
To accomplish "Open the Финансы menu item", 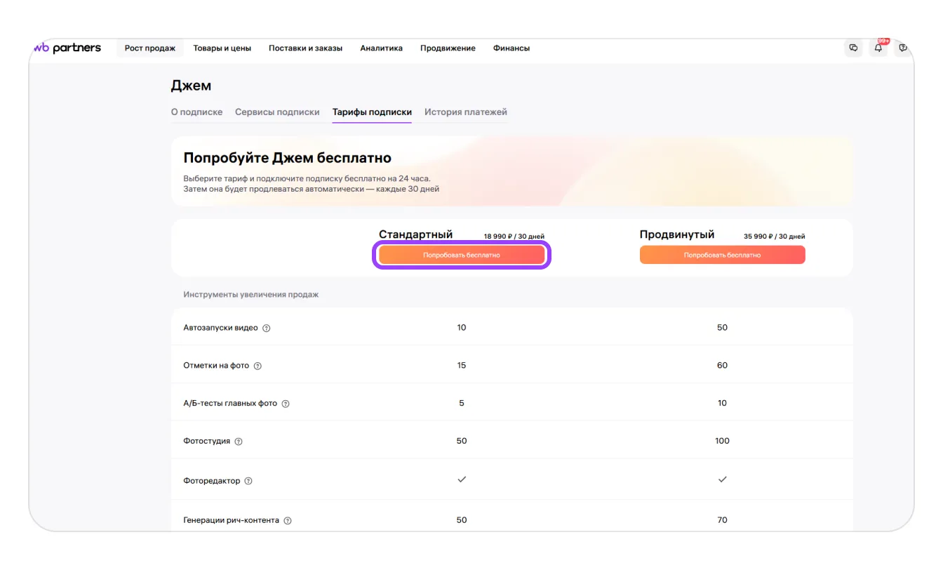I will 511,48.
